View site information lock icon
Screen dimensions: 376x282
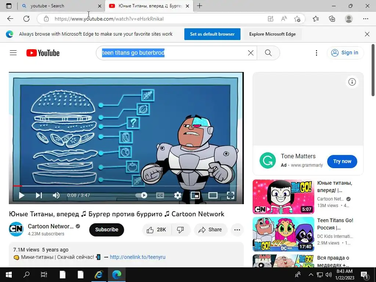(46, 19)
